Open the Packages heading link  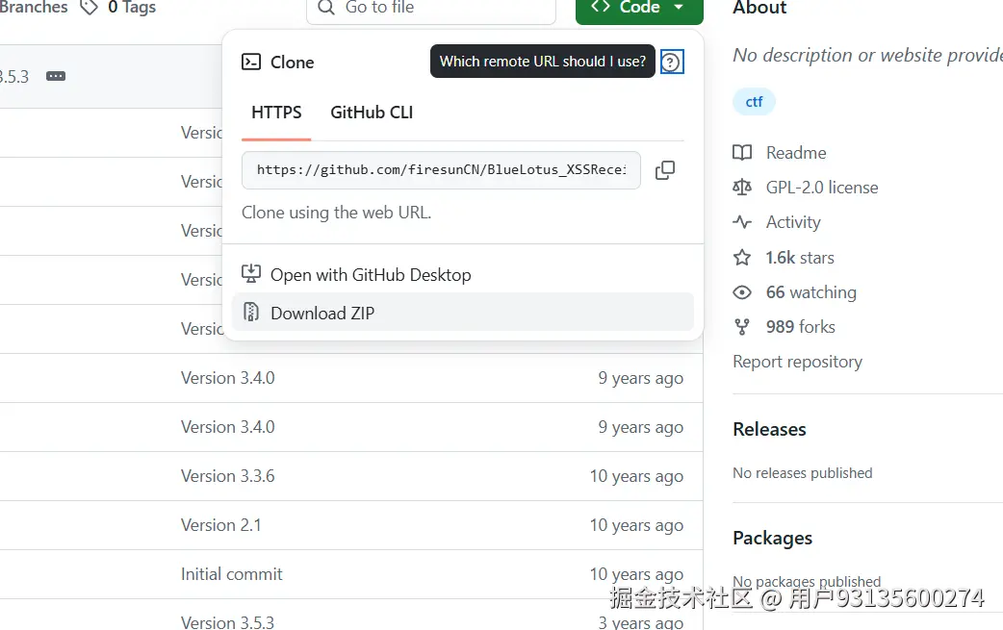pyautogui.click(x=773, y=538)
